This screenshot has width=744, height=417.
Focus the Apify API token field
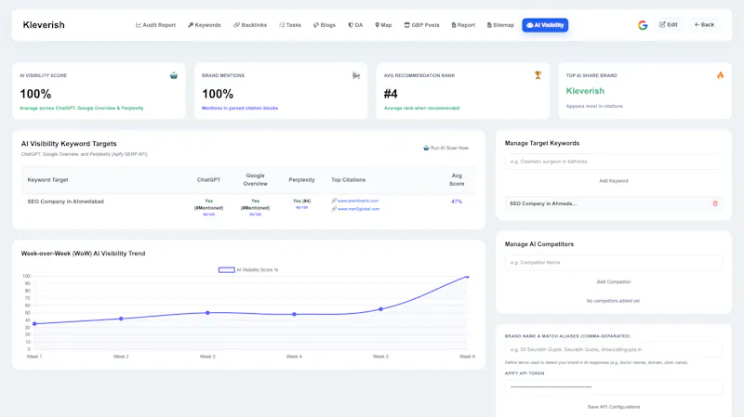tap(614, 387)
